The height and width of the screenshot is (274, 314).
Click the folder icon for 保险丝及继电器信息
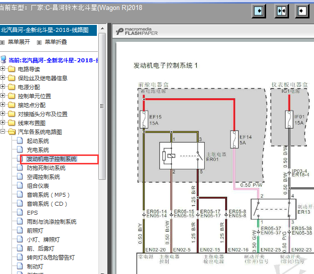point(11,78)
